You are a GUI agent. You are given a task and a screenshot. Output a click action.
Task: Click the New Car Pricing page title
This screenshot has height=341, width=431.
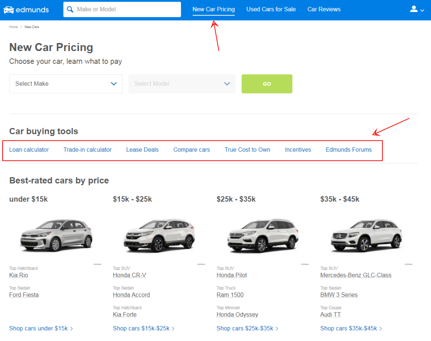[51, 47]
